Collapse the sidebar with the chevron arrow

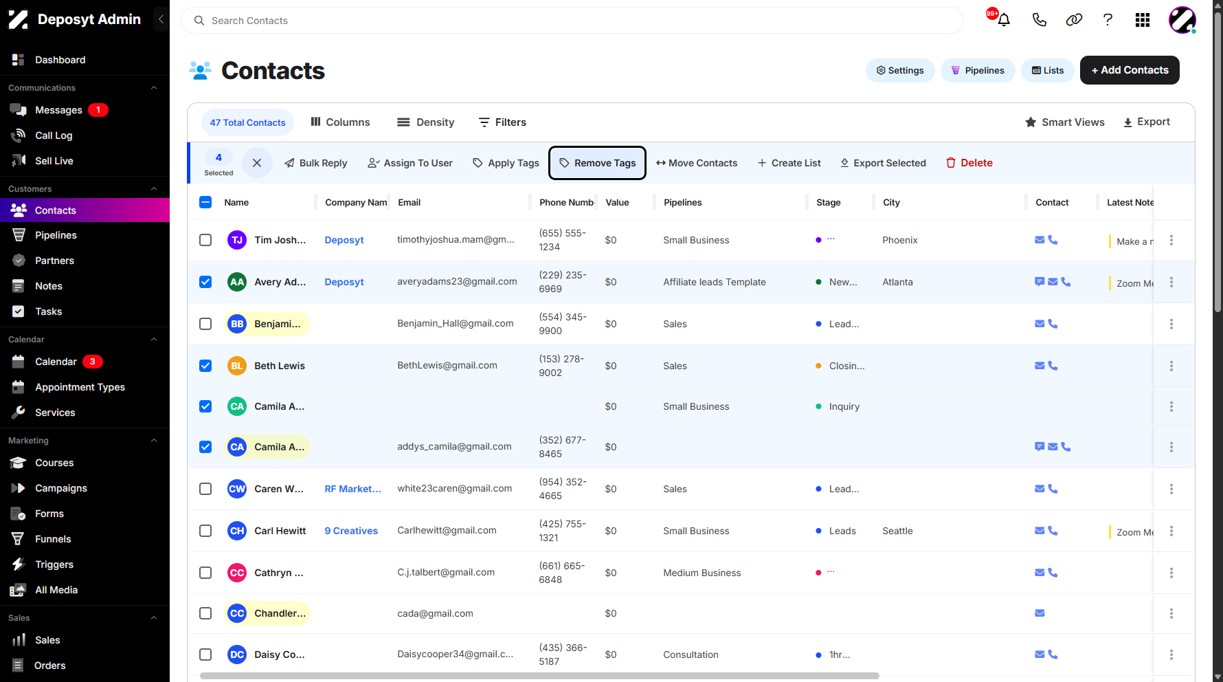(x=161, y=19)
